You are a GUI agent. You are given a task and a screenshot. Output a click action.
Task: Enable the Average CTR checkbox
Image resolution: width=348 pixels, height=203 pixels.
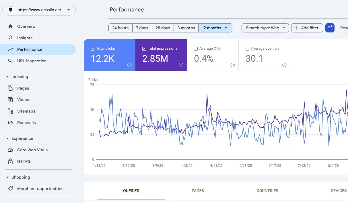click(x=196, y=49)
